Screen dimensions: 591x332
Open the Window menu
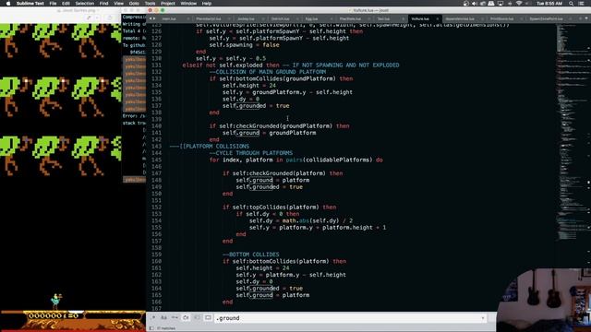click(x=188, y=4)
